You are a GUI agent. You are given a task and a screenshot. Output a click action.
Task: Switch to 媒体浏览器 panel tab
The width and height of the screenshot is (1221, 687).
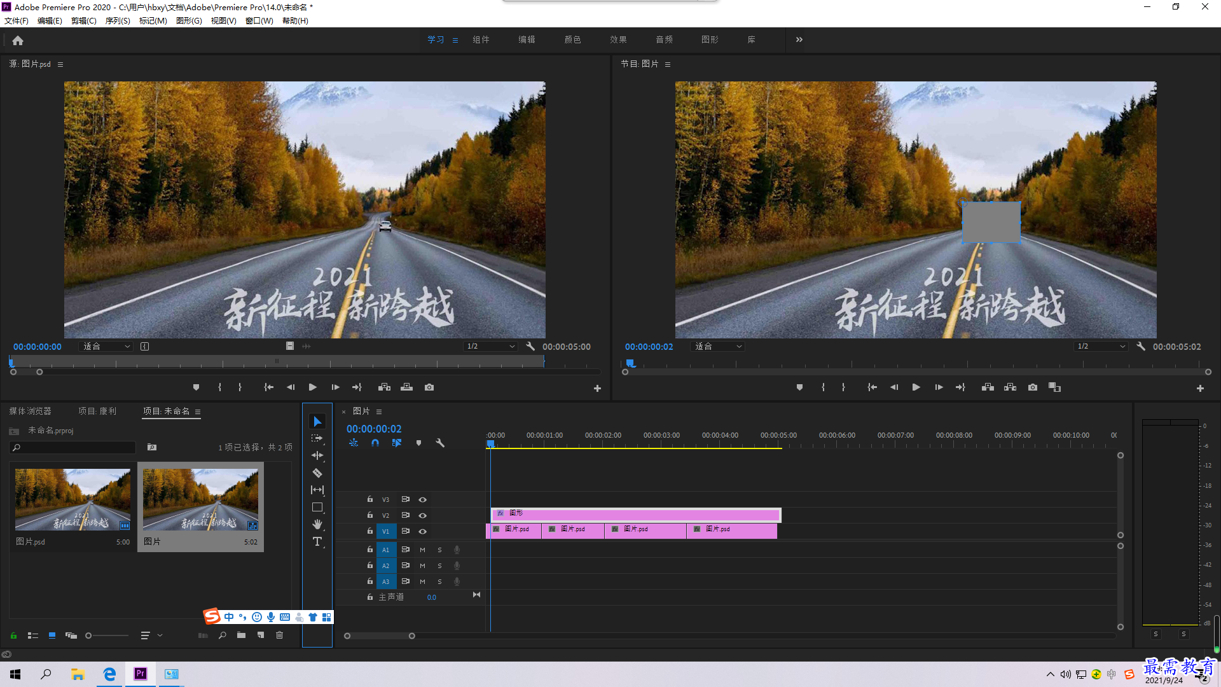click(x=30, y=412)
